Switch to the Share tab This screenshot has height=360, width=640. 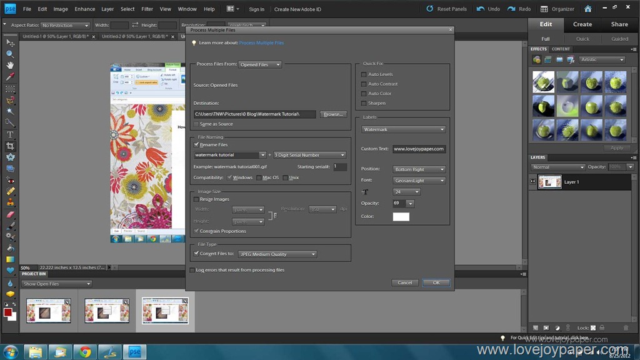[x=619, y=24]
